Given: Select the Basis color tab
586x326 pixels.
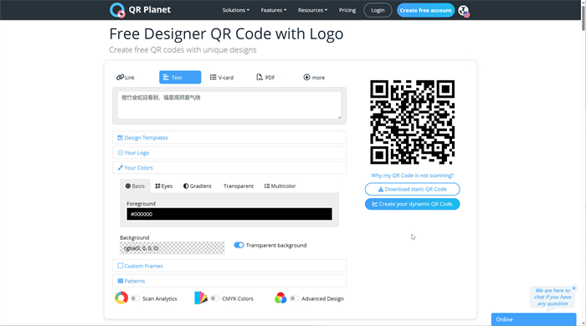Looking at the screenshot, I should click(135, 186).
